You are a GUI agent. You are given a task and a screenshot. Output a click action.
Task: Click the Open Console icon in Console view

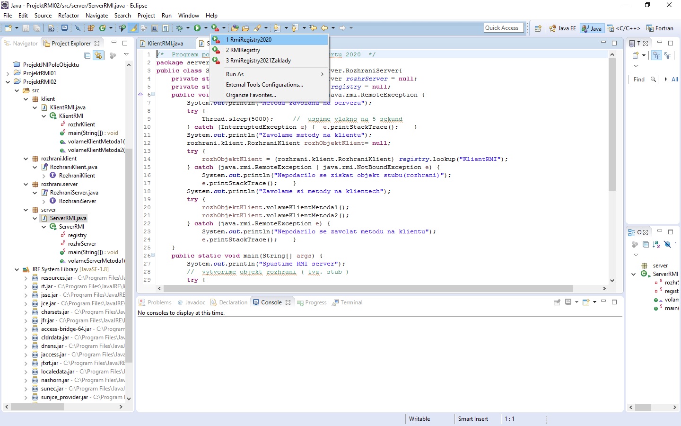click(x=586, y=302)
